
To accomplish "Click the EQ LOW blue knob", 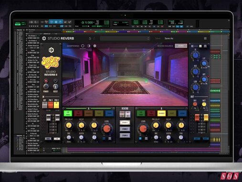I will tap(195, 87).
